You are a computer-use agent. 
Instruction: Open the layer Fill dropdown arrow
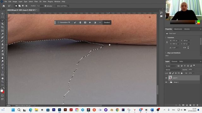click(193, 73)
